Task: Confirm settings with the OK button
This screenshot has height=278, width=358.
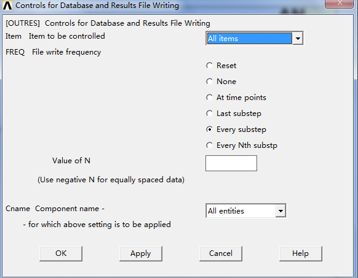Action: click(61, 253)
